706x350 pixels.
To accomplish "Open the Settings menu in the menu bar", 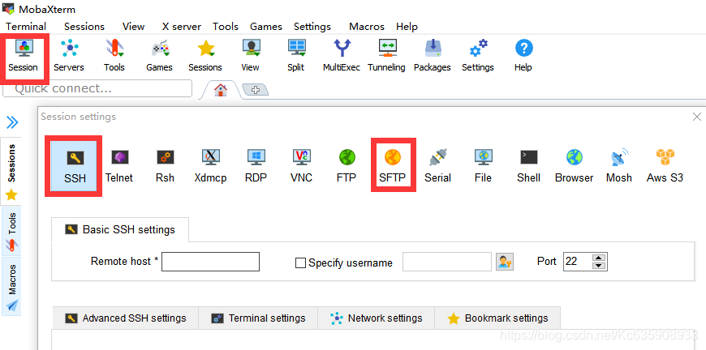I will coord(312,27).
